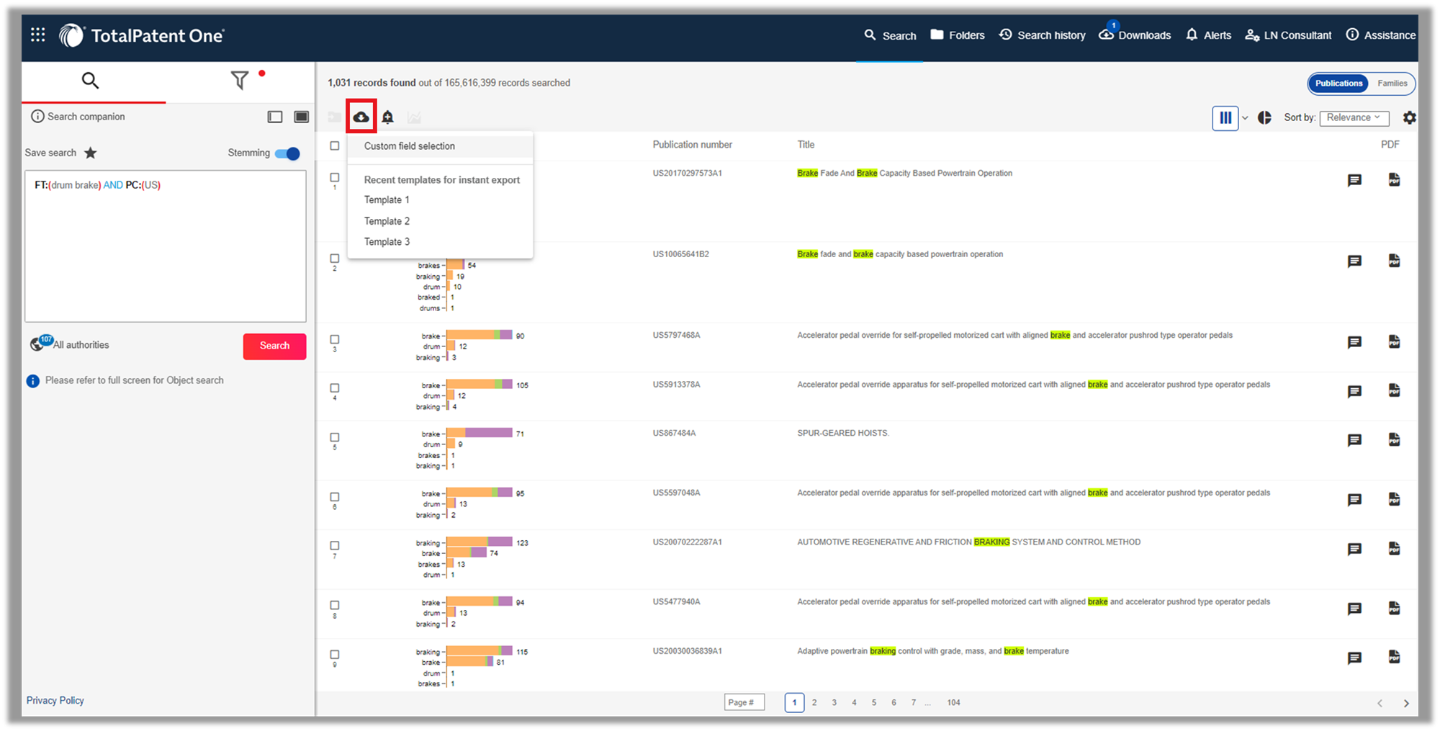The height and width of the screenshot is (731, 1440).
Task: Open comment icon for US20170297573A1
Action: 1354,180
